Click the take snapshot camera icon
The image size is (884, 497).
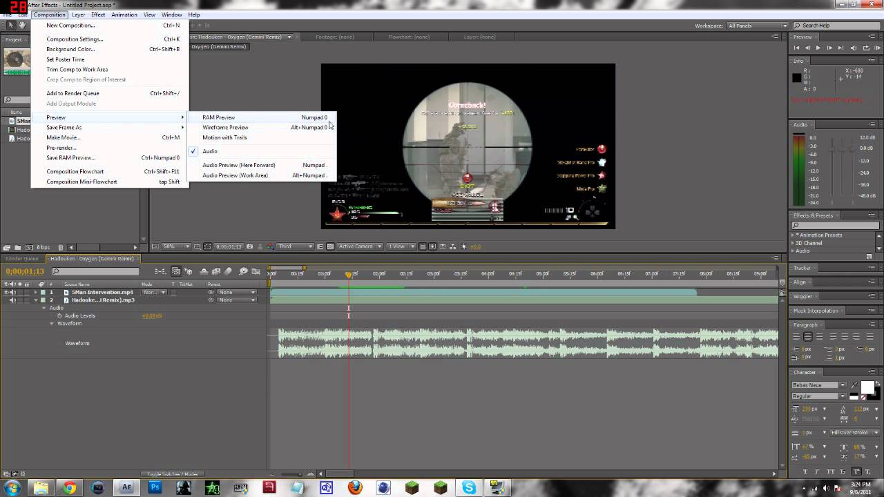click(x=249, y=246)
